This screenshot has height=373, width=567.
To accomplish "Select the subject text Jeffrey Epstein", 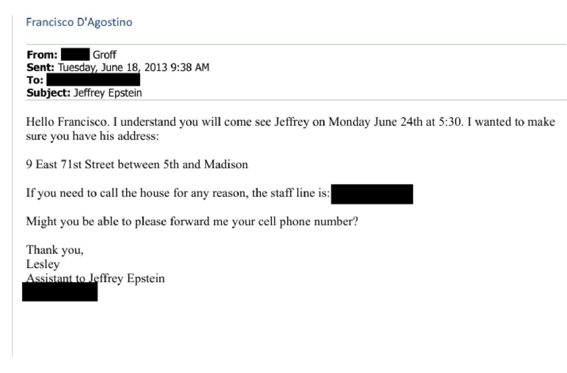I will (x=108, y=93).
